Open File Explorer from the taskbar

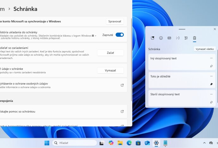[120, 143]
